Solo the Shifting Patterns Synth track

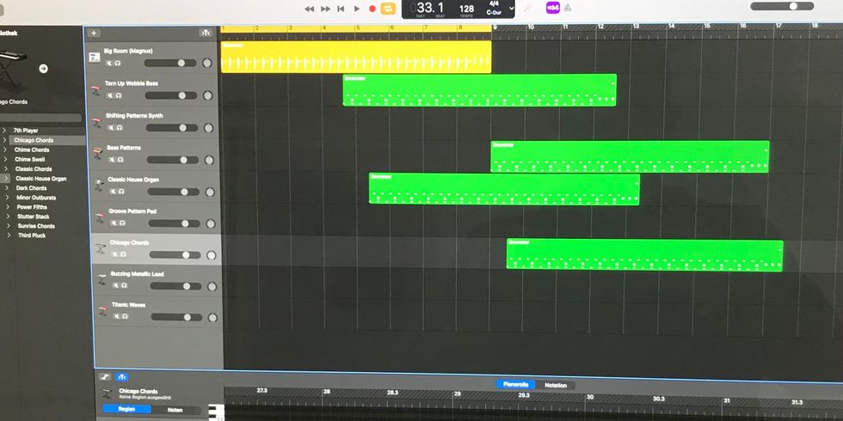[120, 128]
